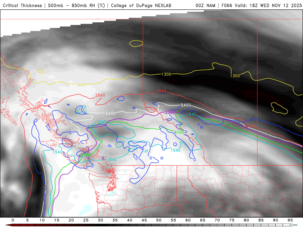The height and width of the screenshot is (227, 303).
Task: Click the colorbar tick label "95"
Action: (290, 220)
